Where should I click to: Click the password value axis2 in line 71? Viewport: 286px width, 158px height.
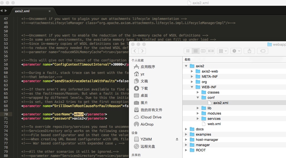tap(79, 118)
